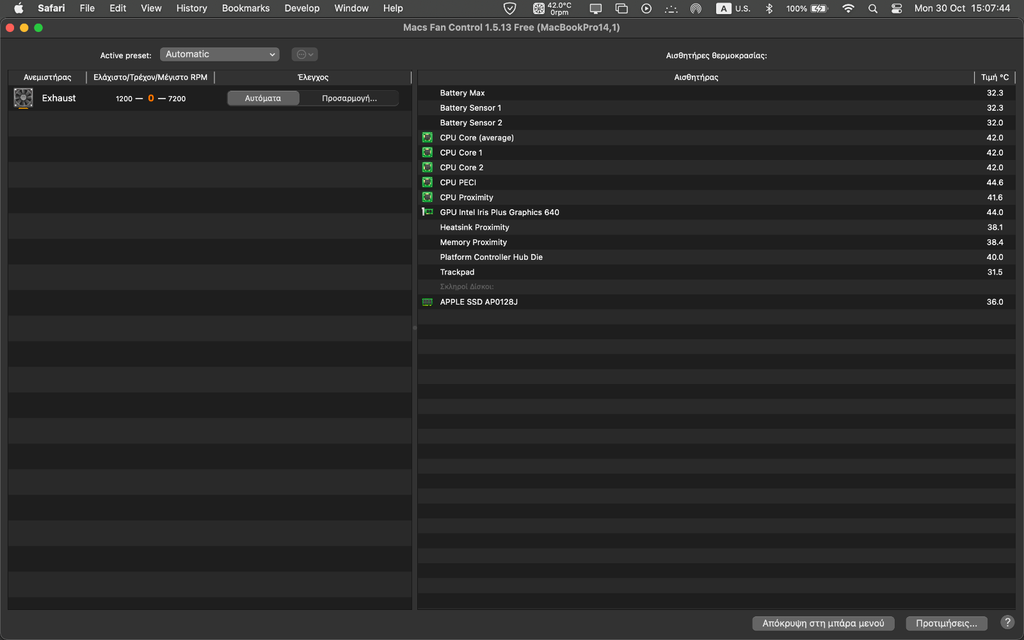
Task: Open the History menu
Action: click(x=192, y=8)
